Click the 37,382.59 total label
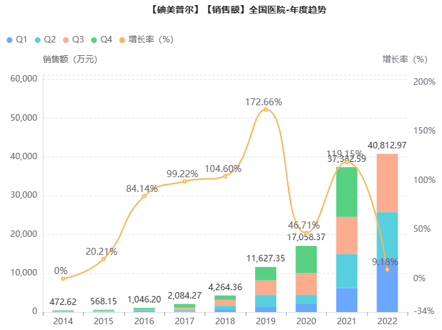The width and height of the screenshot is (442, 330). (x=347, y=159)
